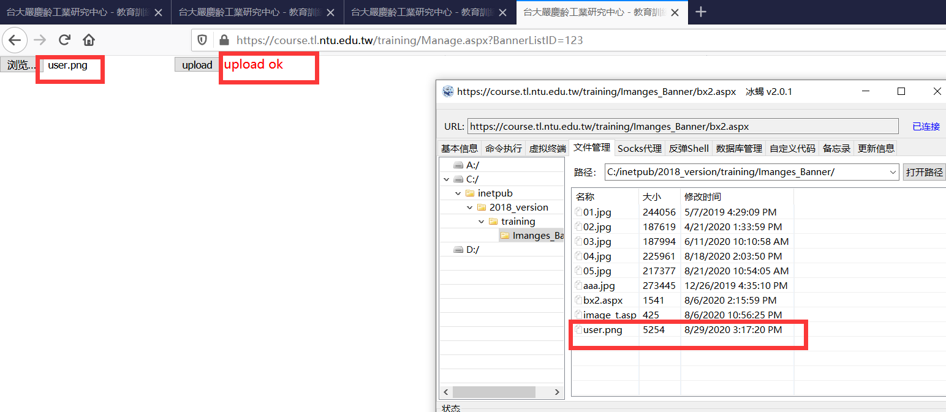Sort by the 名称 column header
Viewport: 946px width, 412px height.
point(605,197)
